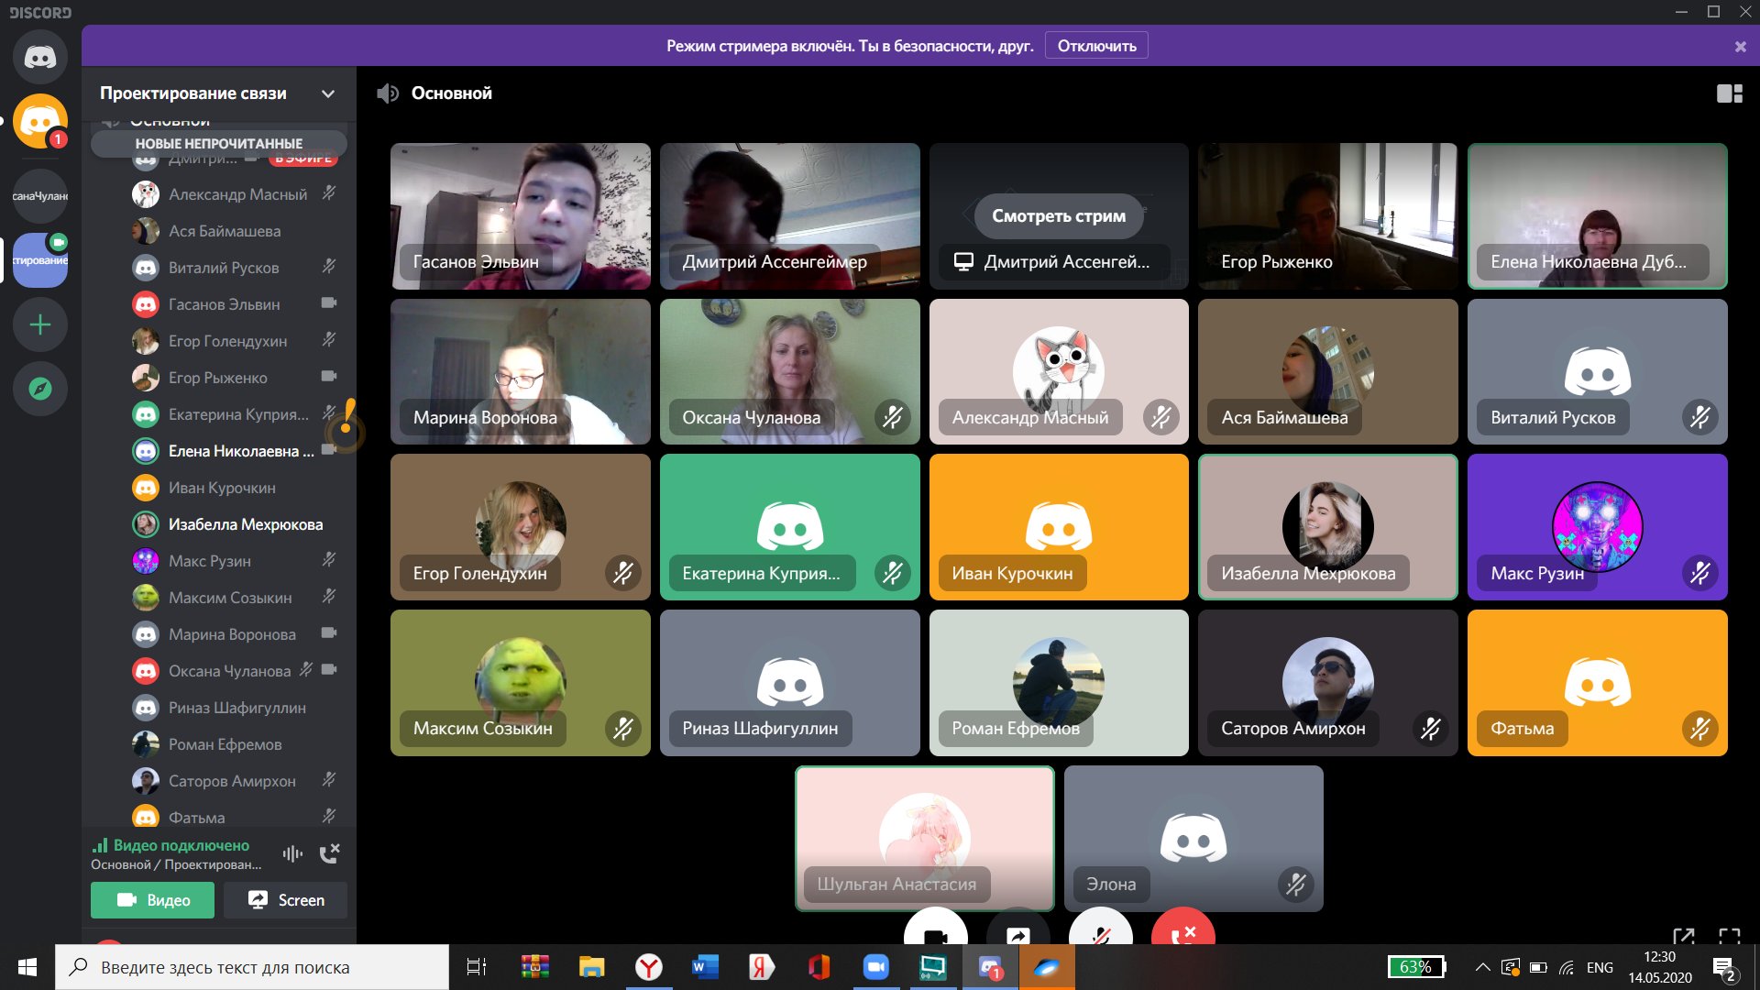Image resolution: width=1760 pixels, height=990 pixels.
Task: Click Отключить to disable streamer mode
Action: 1096,46
